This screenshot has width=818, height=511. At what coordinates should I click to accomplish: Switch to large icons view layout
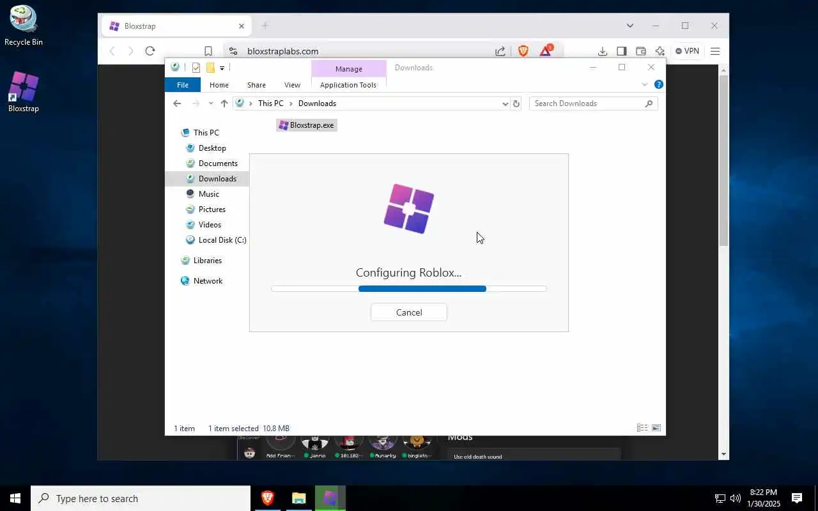click(x=656, y=428)
